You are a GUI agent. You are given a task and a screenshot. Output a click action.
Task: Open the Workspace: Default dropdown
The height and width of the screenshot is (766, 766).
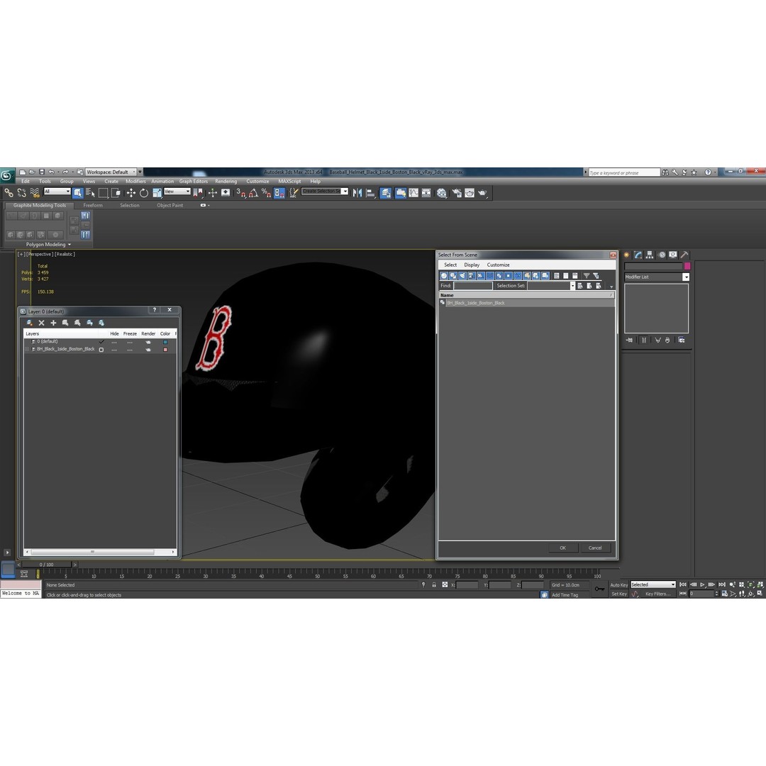coord(111,172)
